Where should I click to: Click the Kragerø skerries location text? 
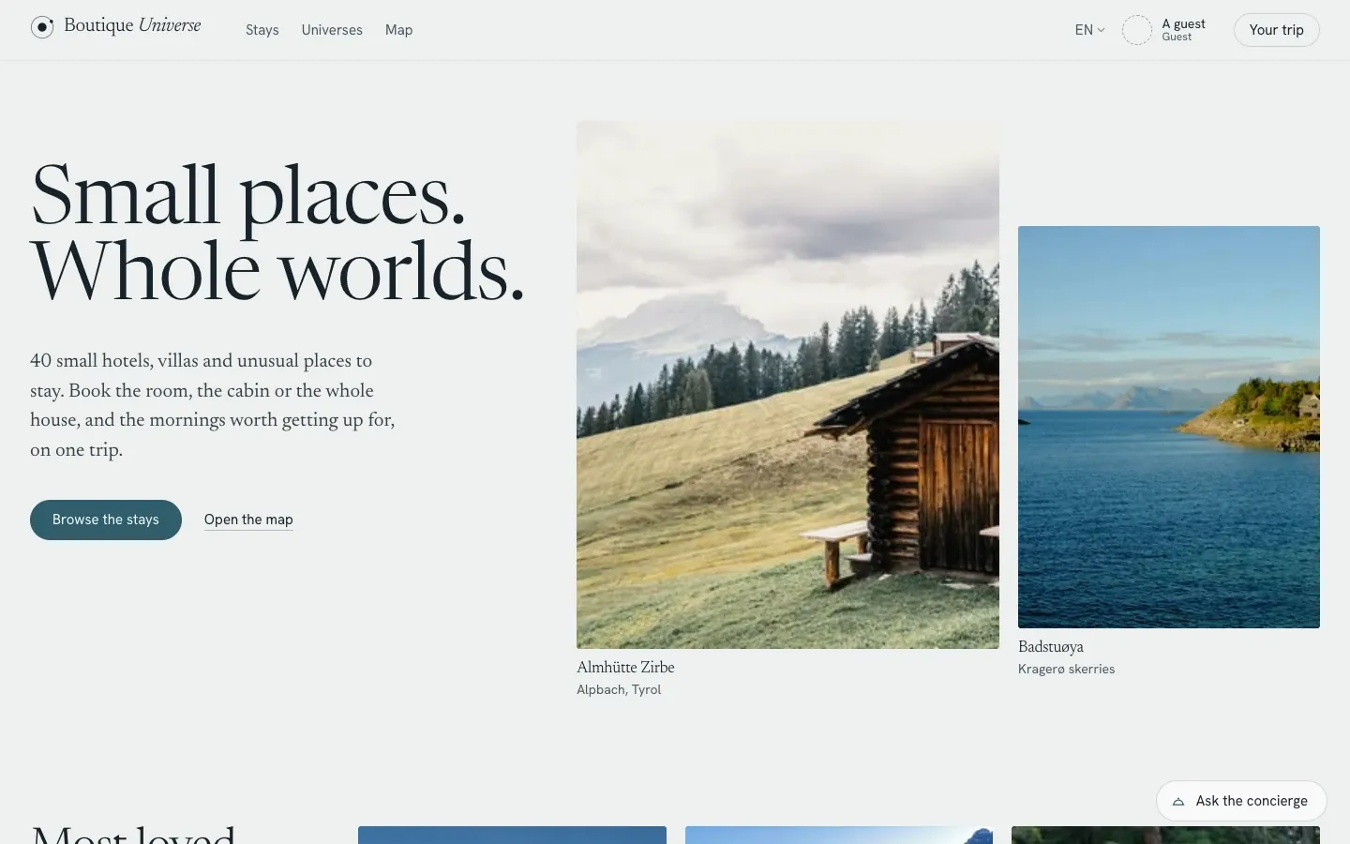pyautogui.click(x=1067, y=670)
